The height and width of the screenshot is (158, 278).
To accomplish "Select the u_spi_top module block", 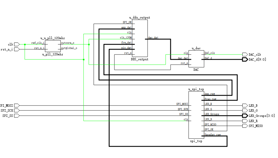I will (196, 115).
